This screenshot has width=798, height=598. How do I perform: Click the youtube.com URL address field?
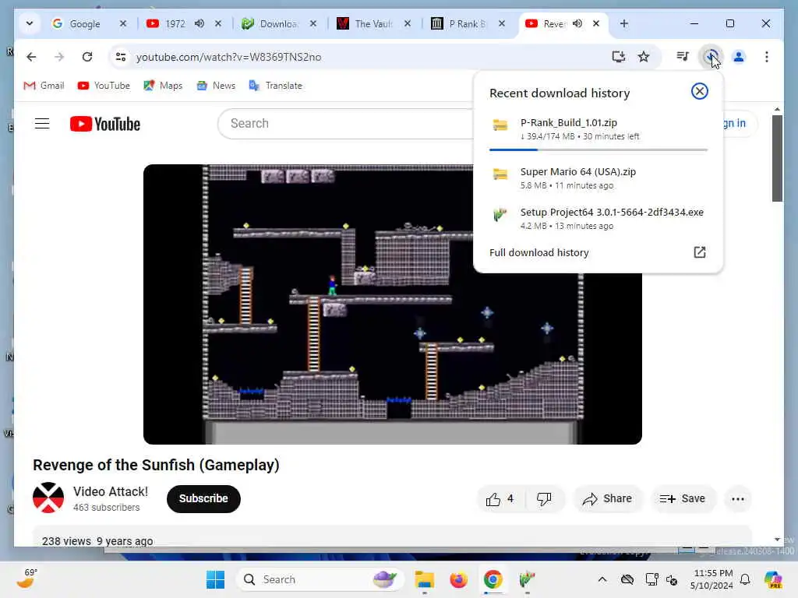pos(228,57)
